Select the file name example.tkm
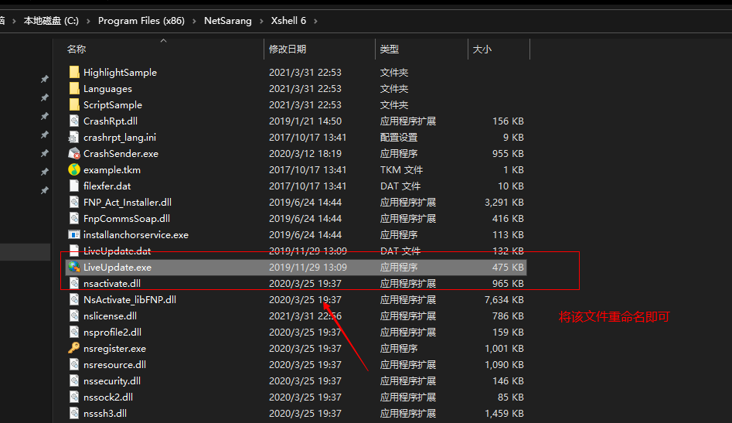This screenshot has height=423, width=732. click(x=111, y=170)
